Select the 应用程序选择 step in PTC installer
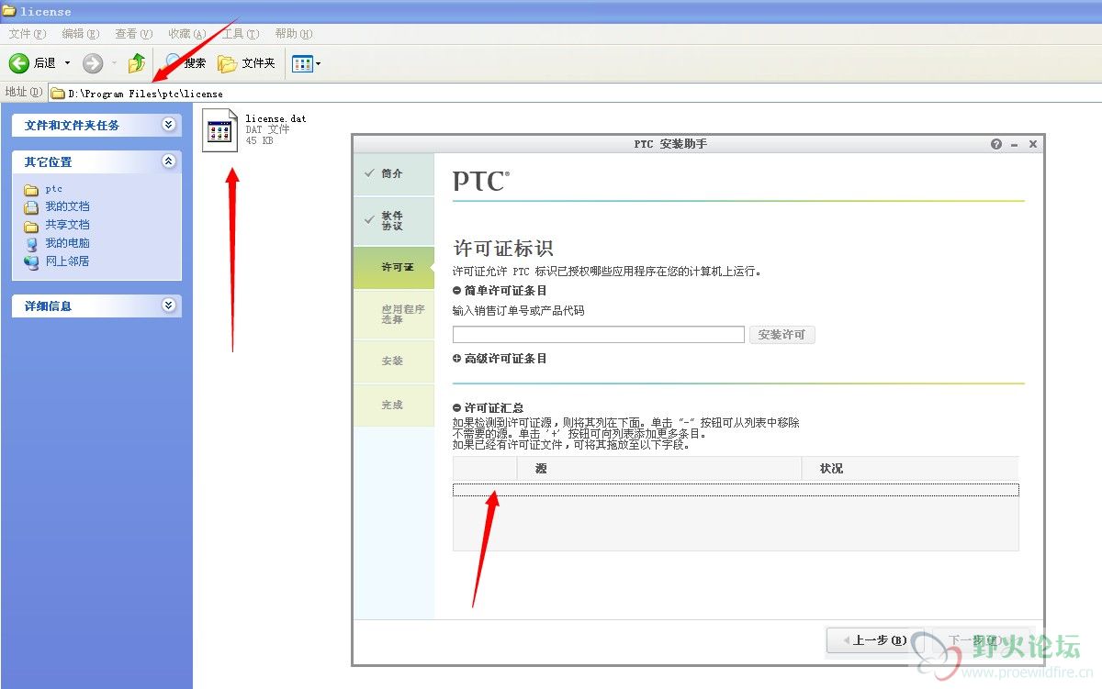The image size is (1102, 689). point(394,314)
